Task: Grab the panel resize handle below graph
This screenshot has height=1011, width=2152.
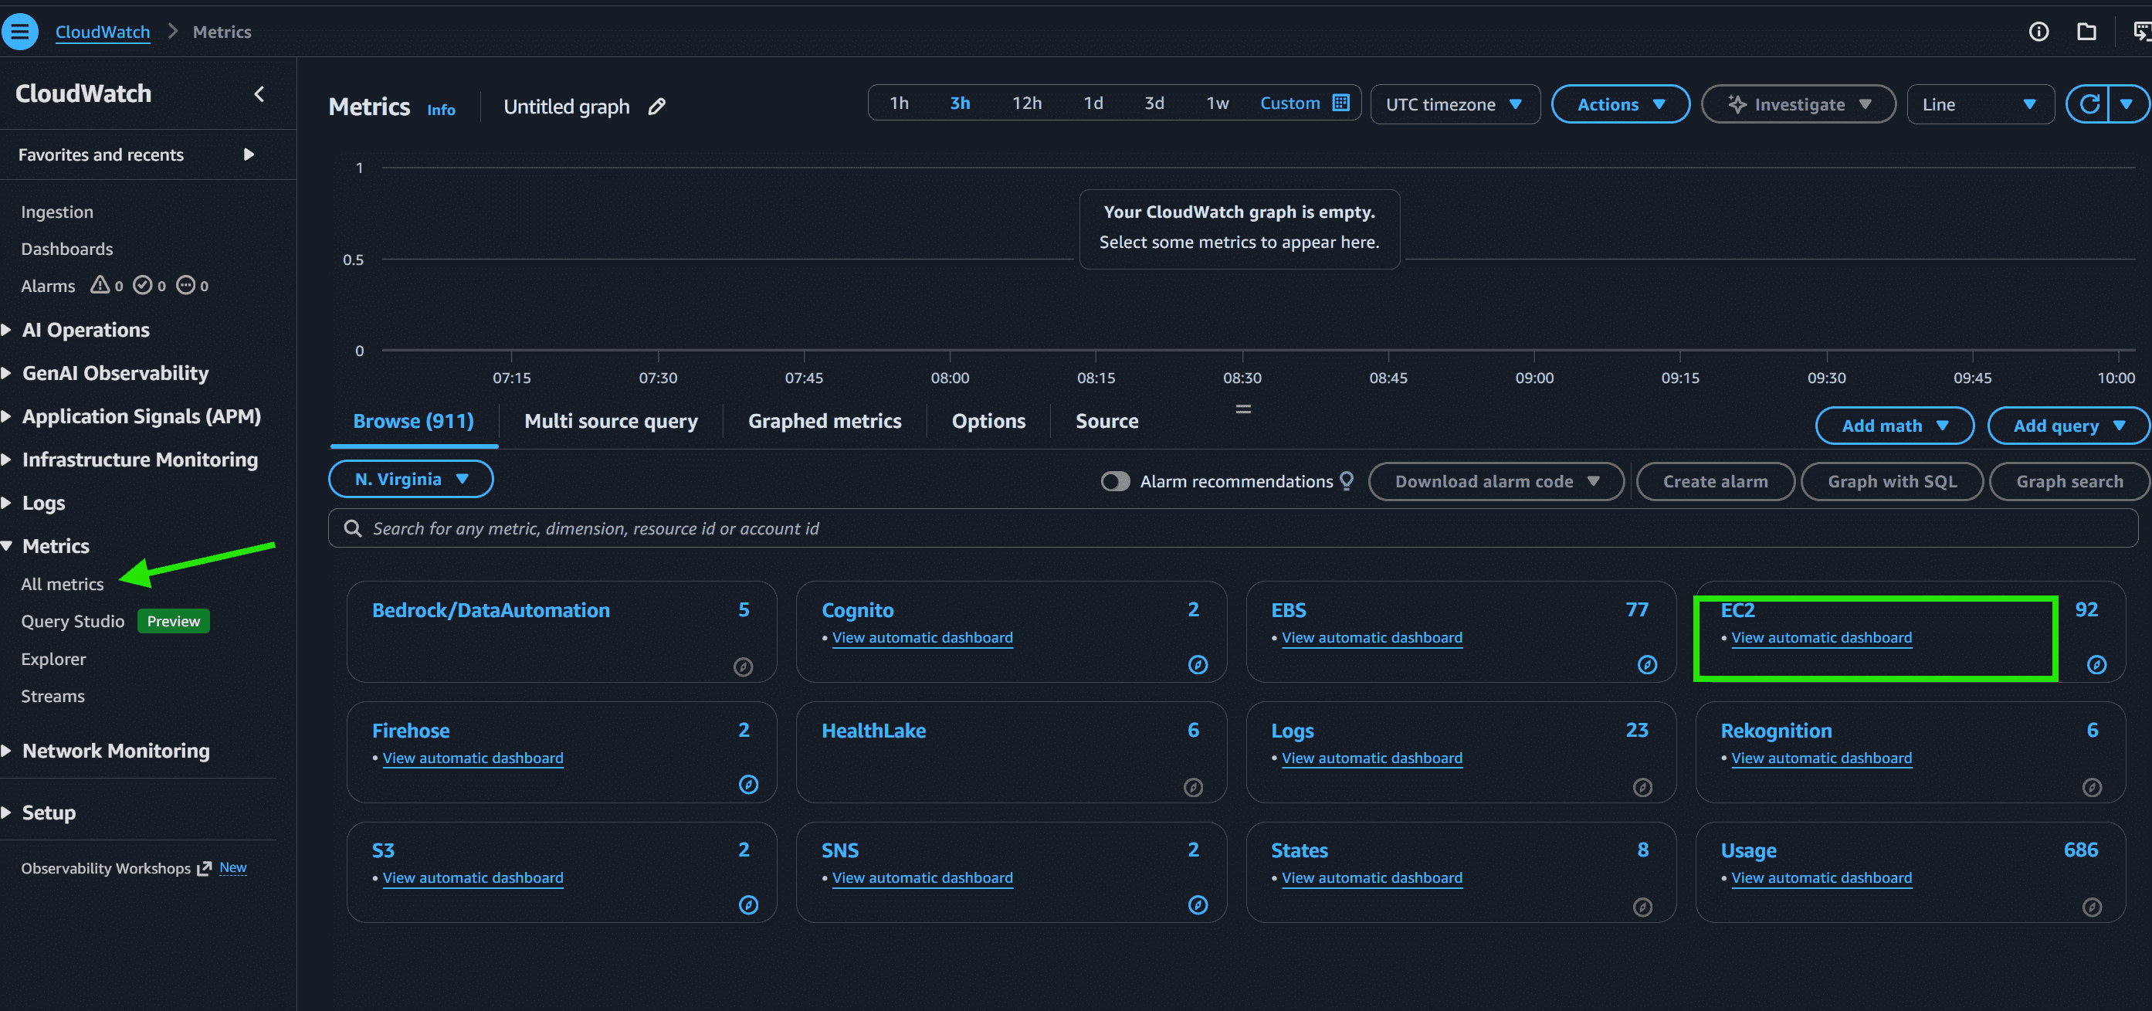Action: tap(1243, 409)
